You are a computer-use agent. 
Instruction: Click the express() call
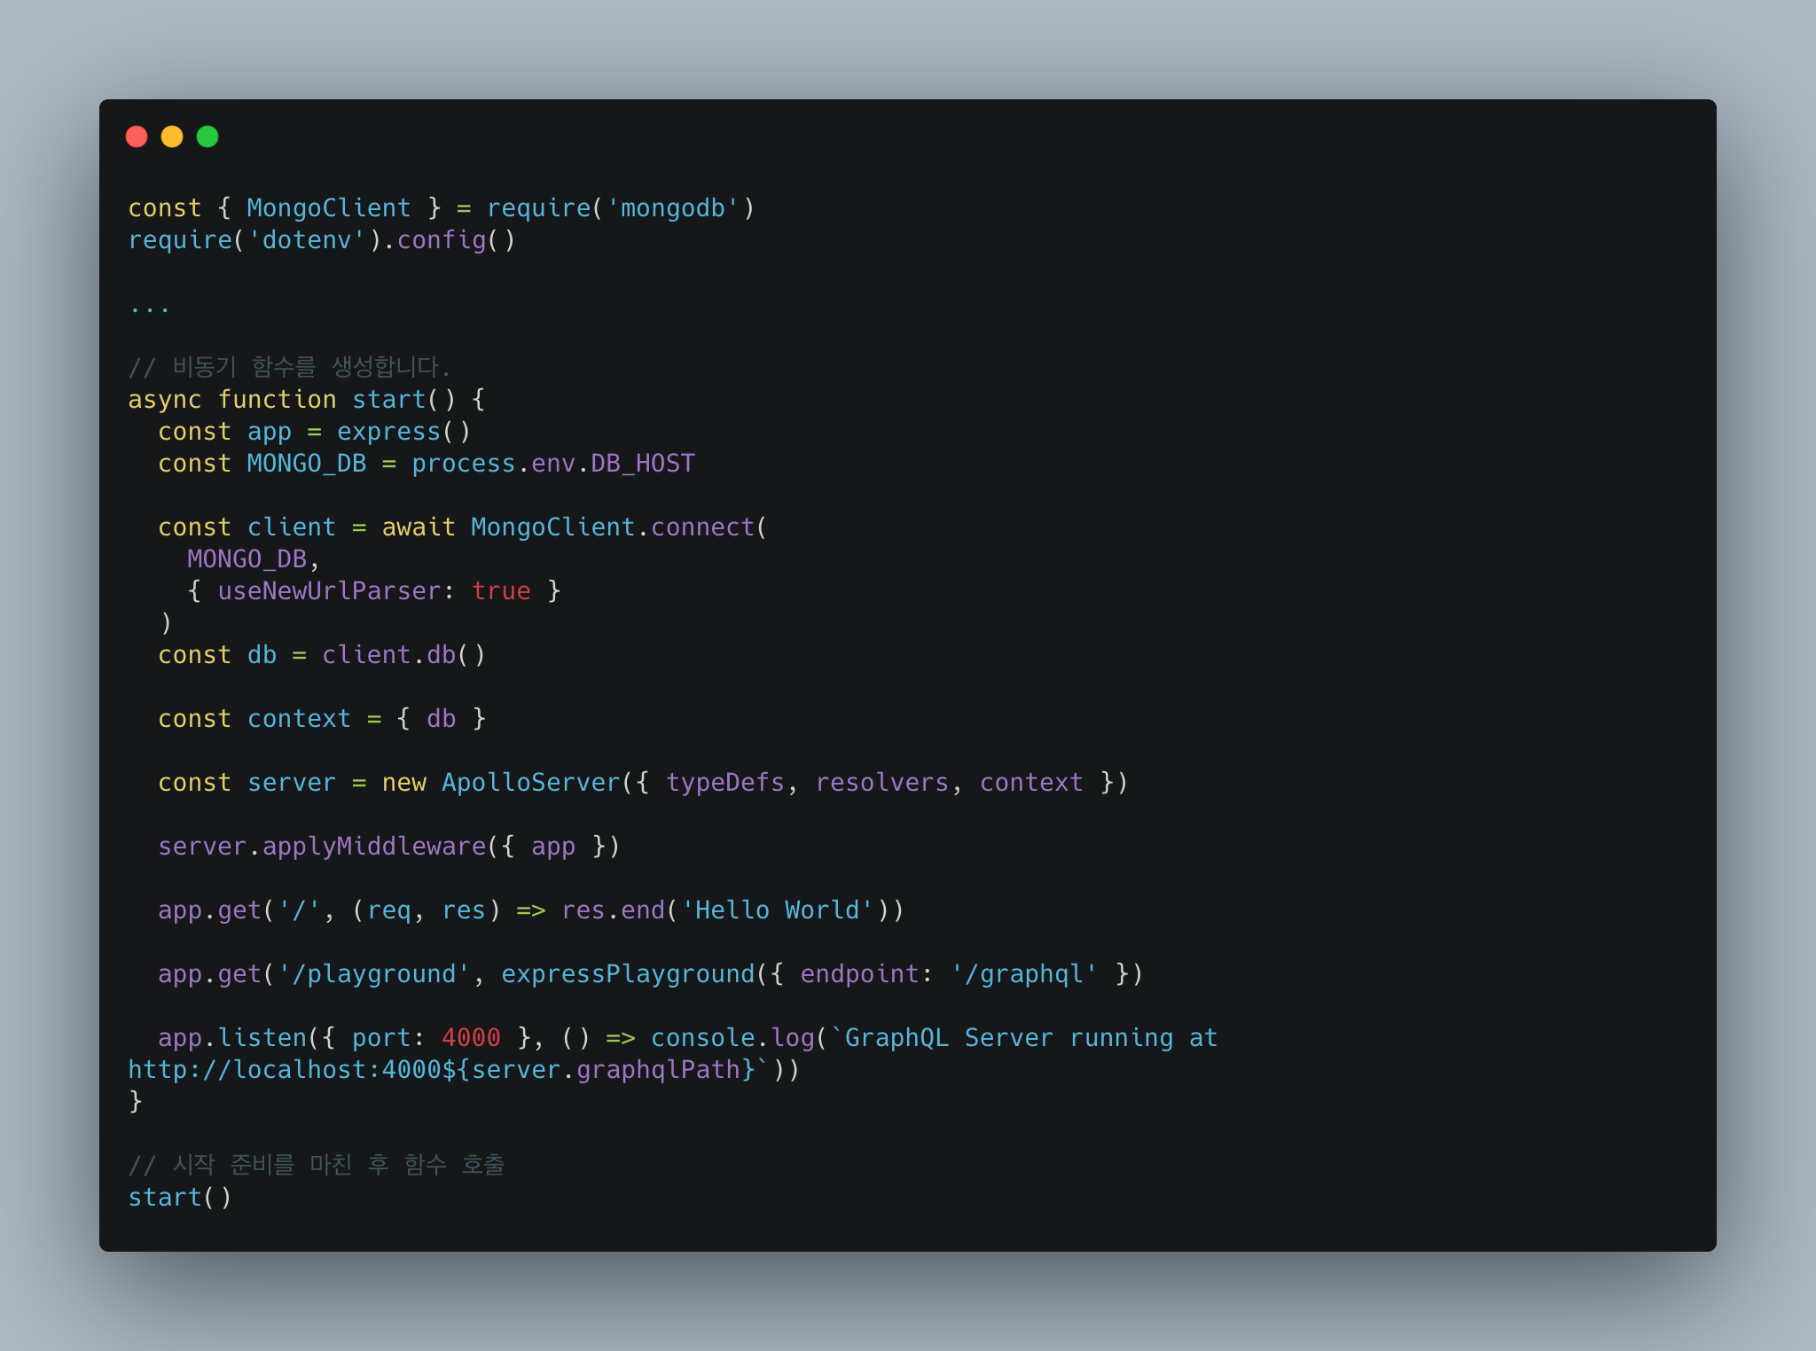tap(403, 432)
